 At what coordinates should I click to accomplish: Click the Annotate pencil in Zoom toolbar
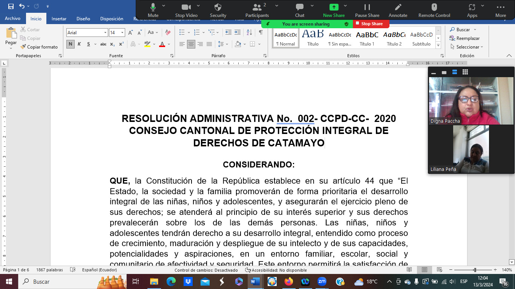[398, 9]
